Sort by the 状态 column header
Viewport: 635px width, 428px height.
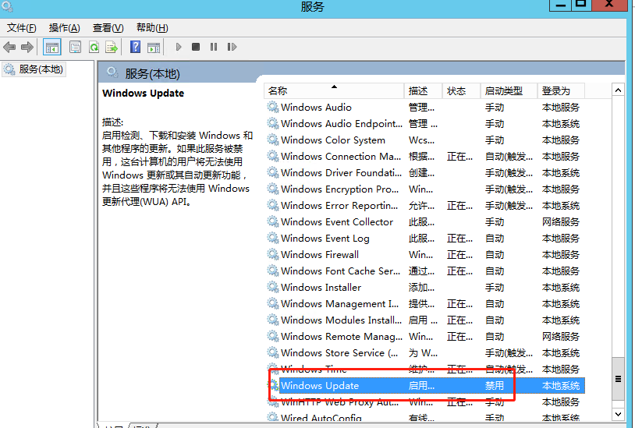coord(461,91)
